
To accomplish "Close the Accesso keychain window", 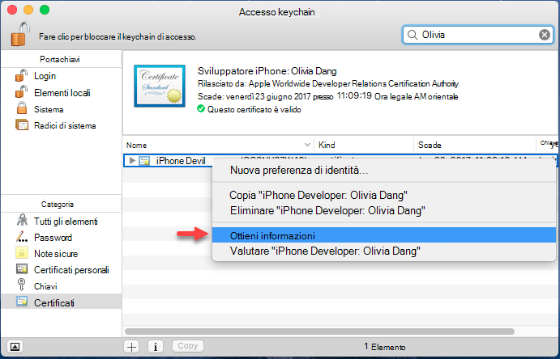I will coord(12,10).
